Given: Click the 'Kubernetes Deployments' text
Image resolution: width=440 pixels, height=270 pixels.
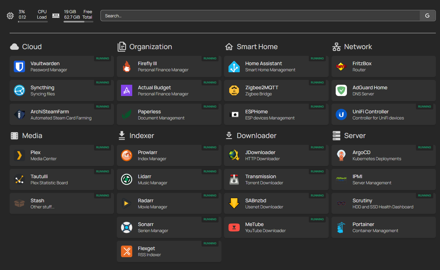Looking at the screenshot, I should (377, 159).
